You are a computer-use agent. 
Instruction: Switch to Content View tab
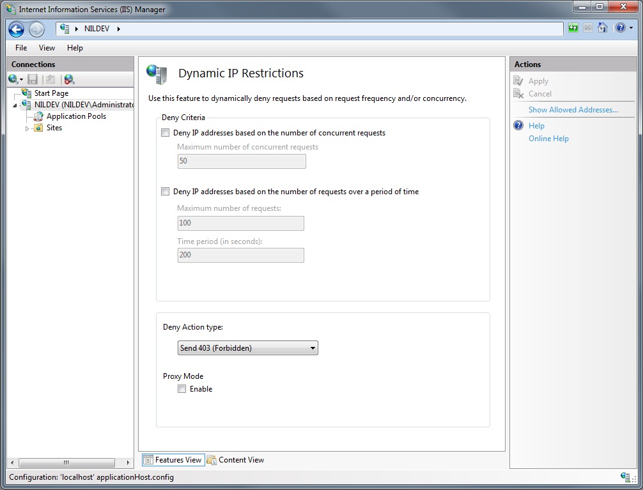pyautogui.click(x=236, y=459)
